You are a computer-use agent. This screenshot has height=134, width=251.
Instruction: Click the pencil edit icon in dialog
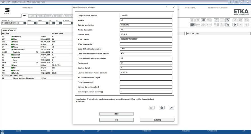pyautogui.click(x=172, y=108)
